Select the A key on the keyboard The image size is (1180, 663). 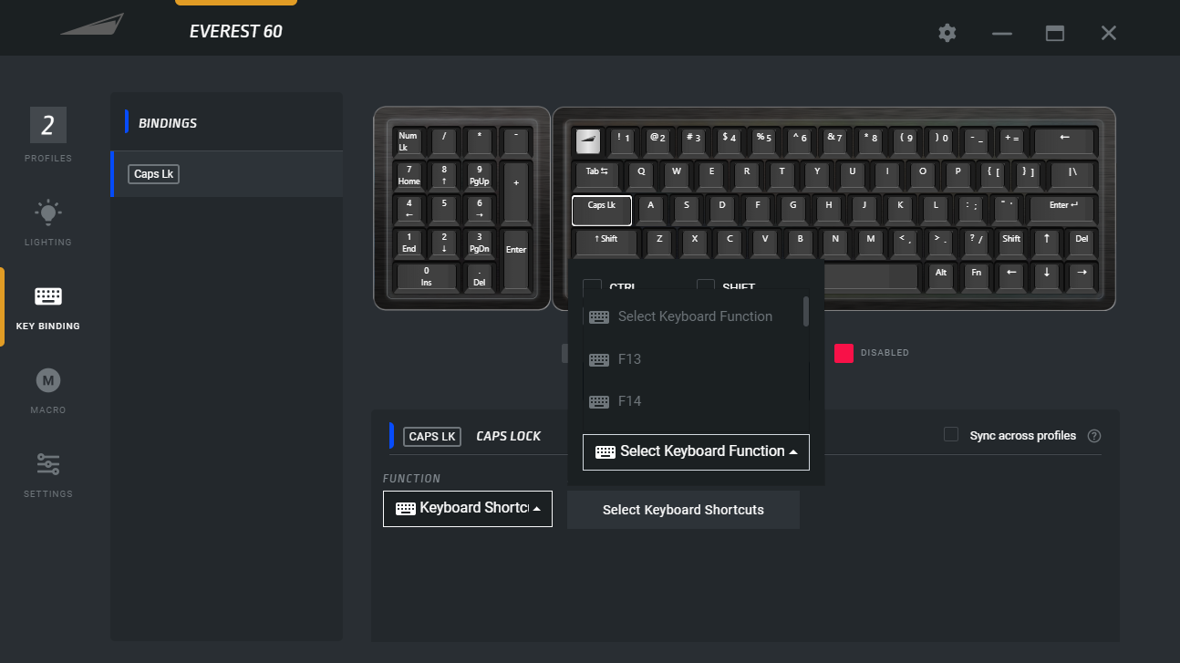point(650,209)
